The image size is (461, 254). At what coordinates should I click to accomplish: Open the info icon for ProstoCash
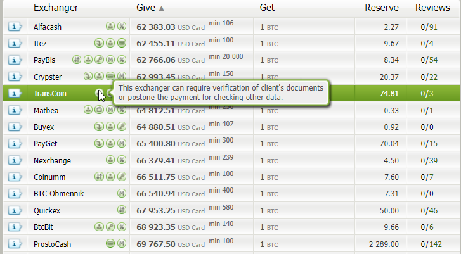pyautogui.click(x=15, y=244)
